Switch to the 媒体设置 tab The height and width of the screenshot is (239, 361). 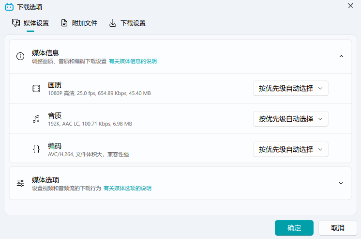30,23
